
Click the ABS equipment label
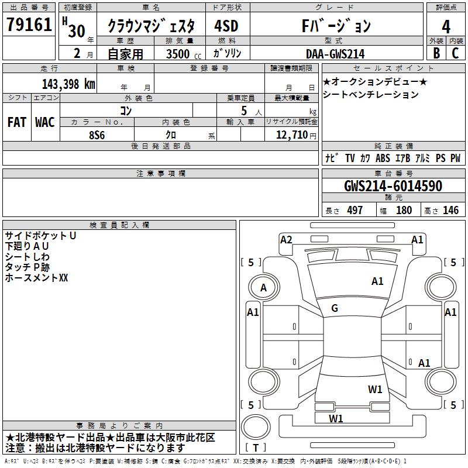click(x=383, y=158)
